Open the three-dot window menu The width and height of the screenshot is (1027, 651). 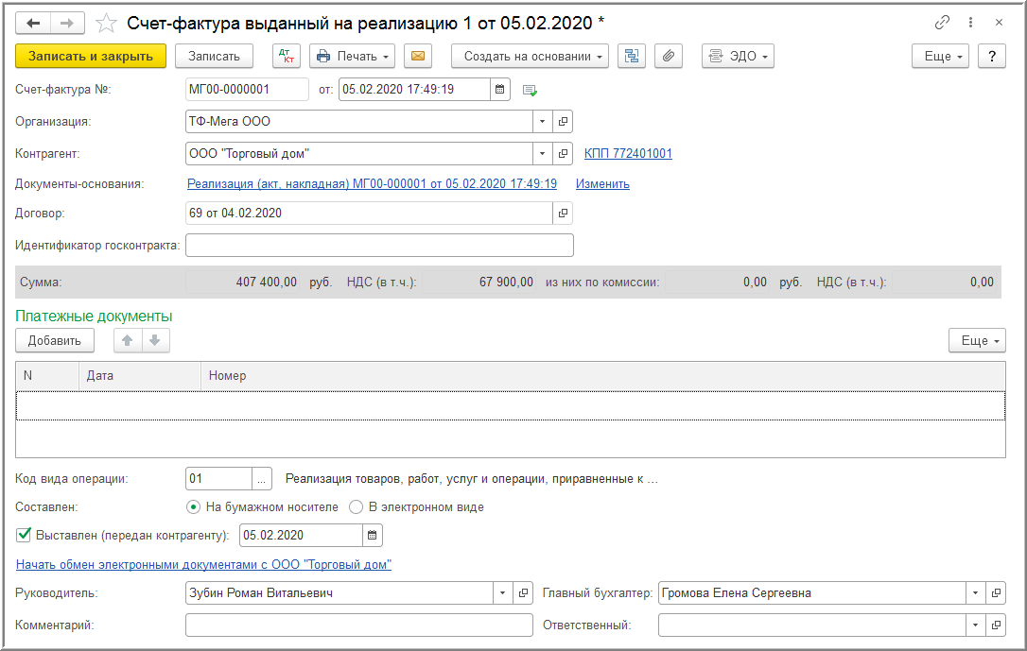click(x=970, y=23)
